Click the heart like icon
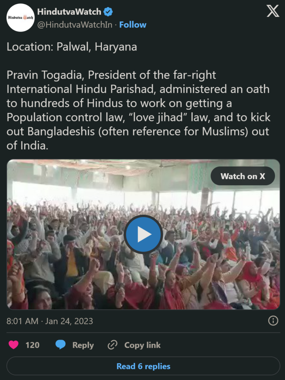The width and height of the screenshot is (285, 380). pos(14,345)
